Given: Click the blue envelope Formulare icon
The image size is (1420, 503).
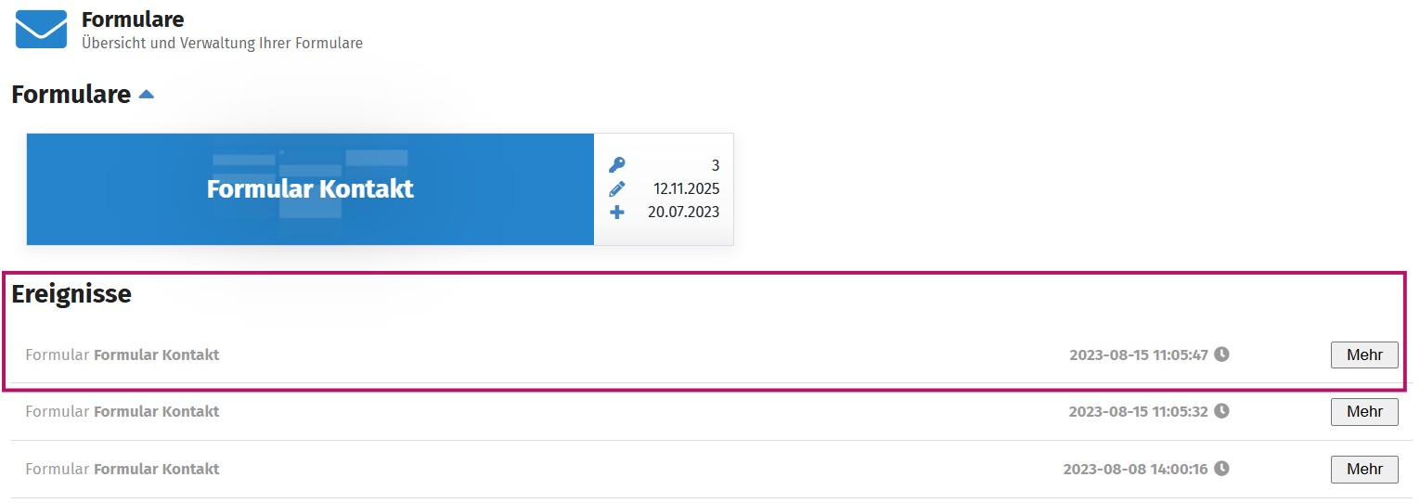Looking at the screenshot, I should click(42, 29).
